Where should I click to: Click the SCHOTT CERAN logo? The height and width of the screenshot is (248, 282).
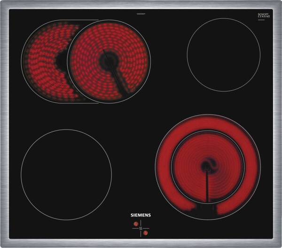pyautogui.click(x=264, y=15)
